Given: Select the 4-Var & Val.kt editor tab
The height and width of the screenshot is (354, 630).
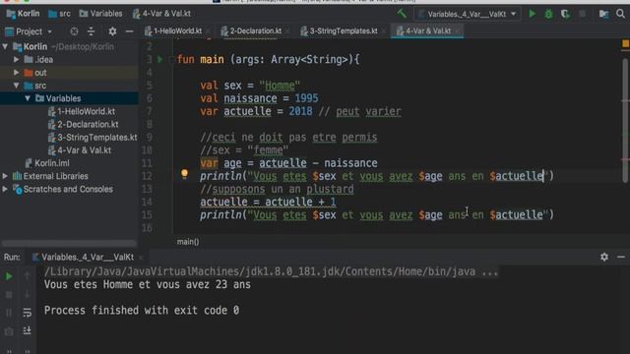Looking at the screenshot, I should click(x=428, y=30).
